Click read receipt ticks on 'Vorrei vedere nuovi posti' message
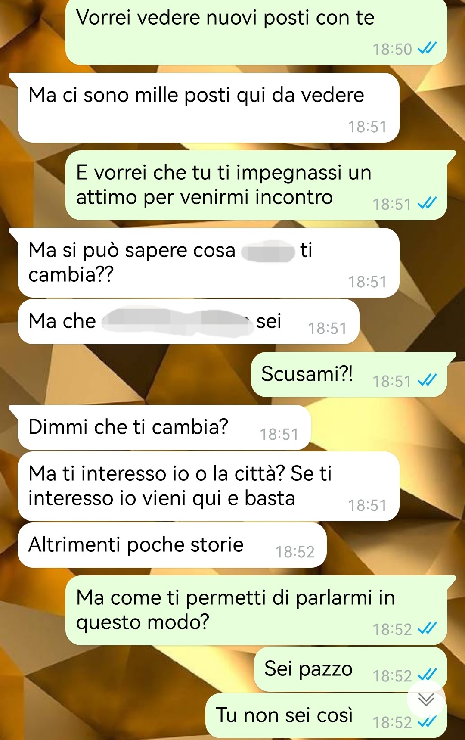 [x=428, y=48]
